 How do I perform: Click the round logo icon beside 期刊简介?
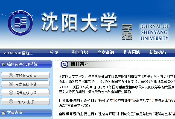[65, 64]
